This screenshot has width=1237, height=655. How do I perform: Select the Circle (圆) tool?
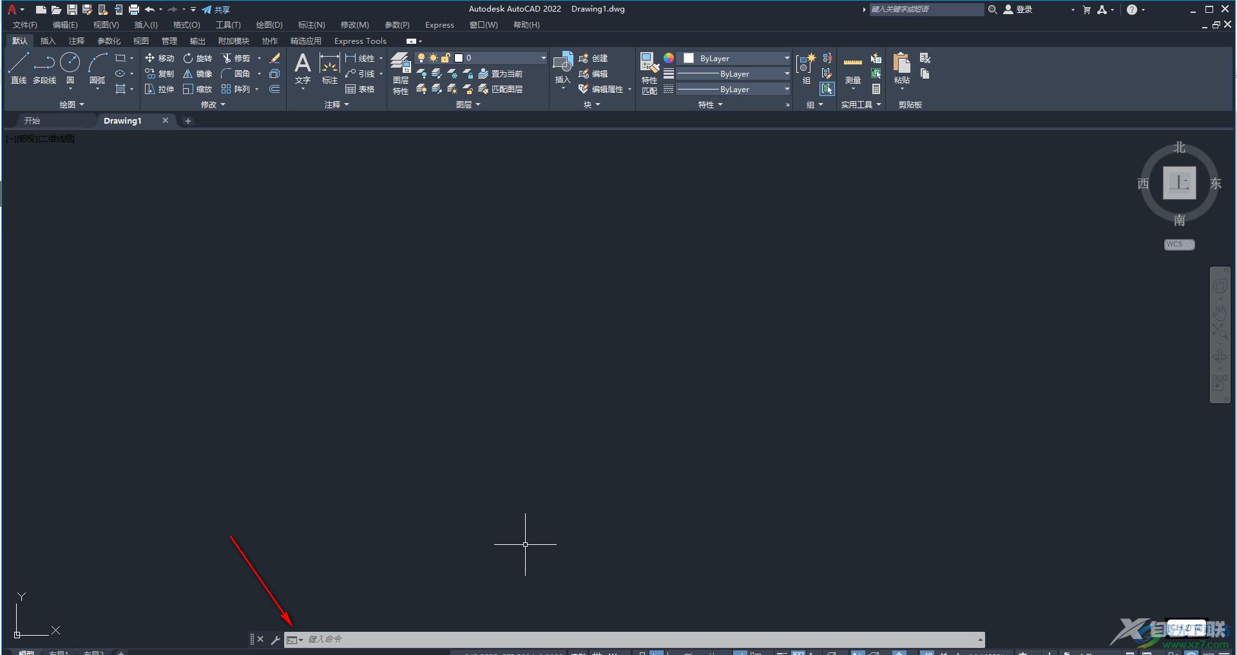point(70,68)
